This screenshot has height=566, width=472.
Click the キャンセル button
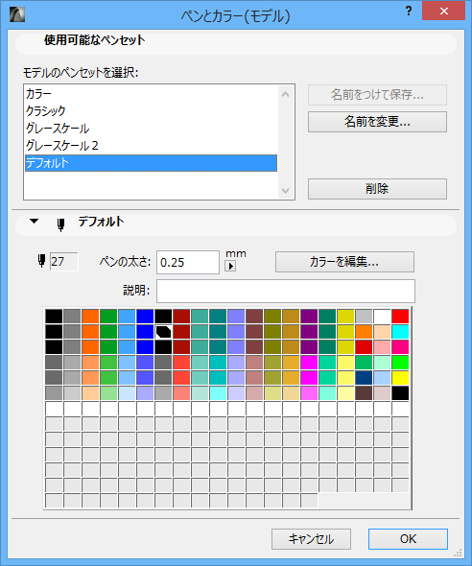(311, 539)
